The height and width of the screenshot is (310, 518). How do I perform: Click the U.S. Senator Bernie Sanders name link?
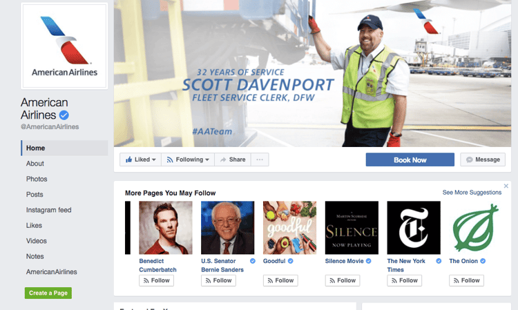pos(222,265)
